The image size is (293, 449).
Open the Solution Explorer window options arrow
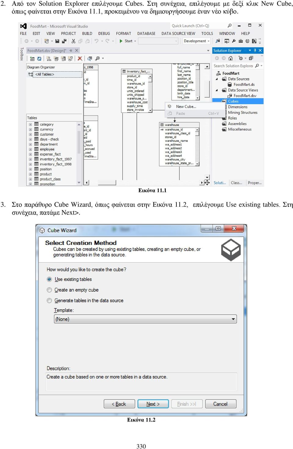(250, 50)
